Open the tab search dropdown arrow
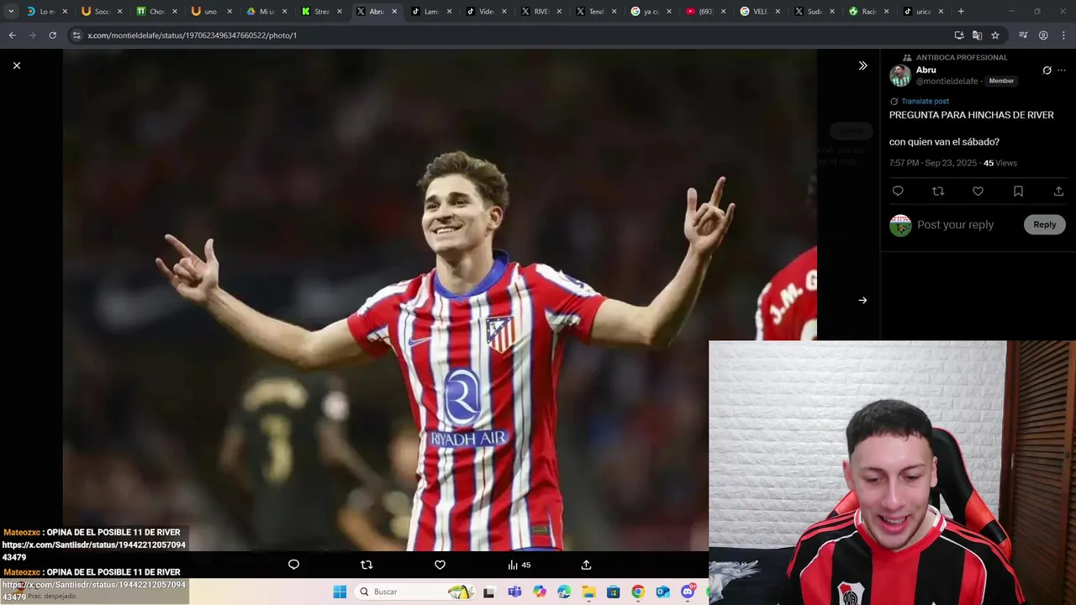1076x605 pixels. tap(11, 12)
